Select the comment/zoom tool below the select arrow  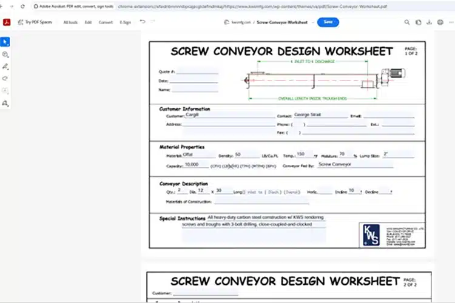coord(5,55)
